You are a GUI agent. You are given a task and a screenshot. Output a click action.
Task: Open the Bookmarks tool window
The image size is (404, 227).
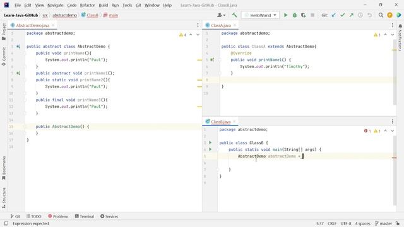[4, 168]
